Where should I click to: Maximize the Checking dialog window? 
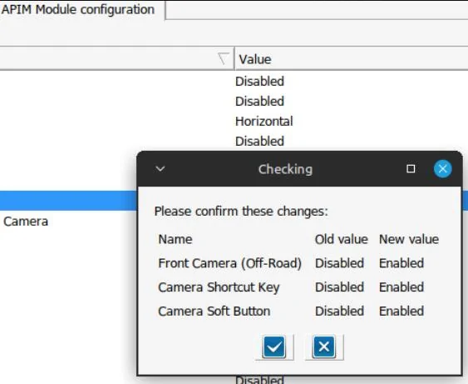(x=411, y=169)
